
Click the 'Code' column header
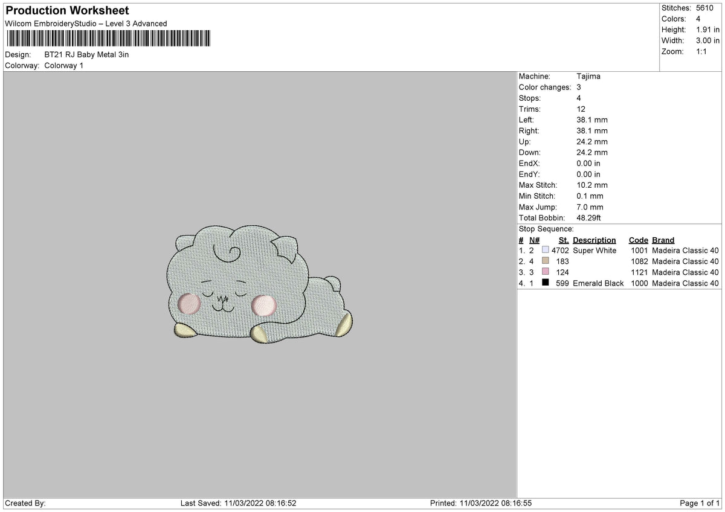coord(638,240)
